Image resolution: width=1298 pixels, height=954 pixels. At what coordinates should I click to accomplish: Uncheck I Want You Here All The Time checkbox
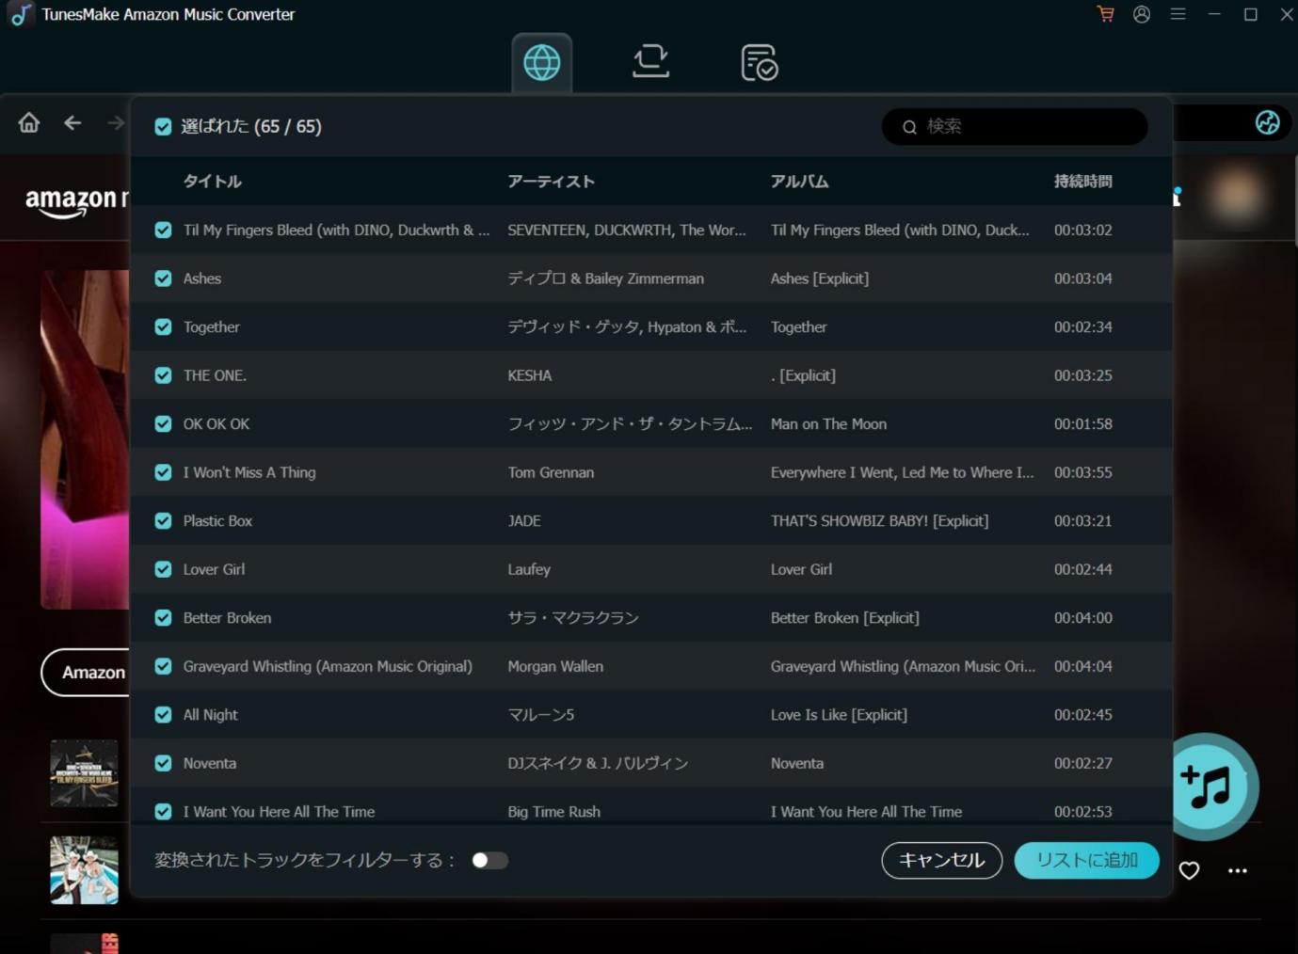click(163, 811)
